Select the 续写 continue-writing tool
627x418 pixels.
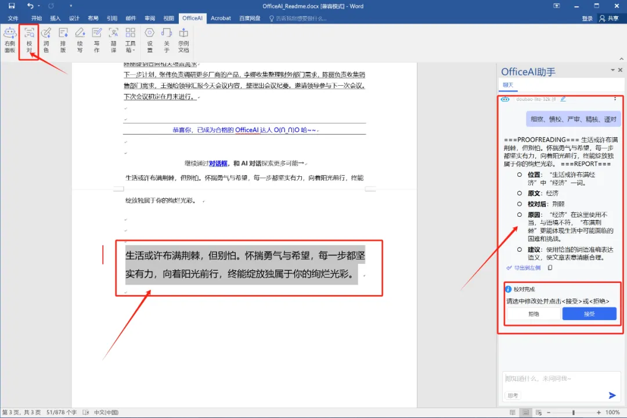coord(80,41)
